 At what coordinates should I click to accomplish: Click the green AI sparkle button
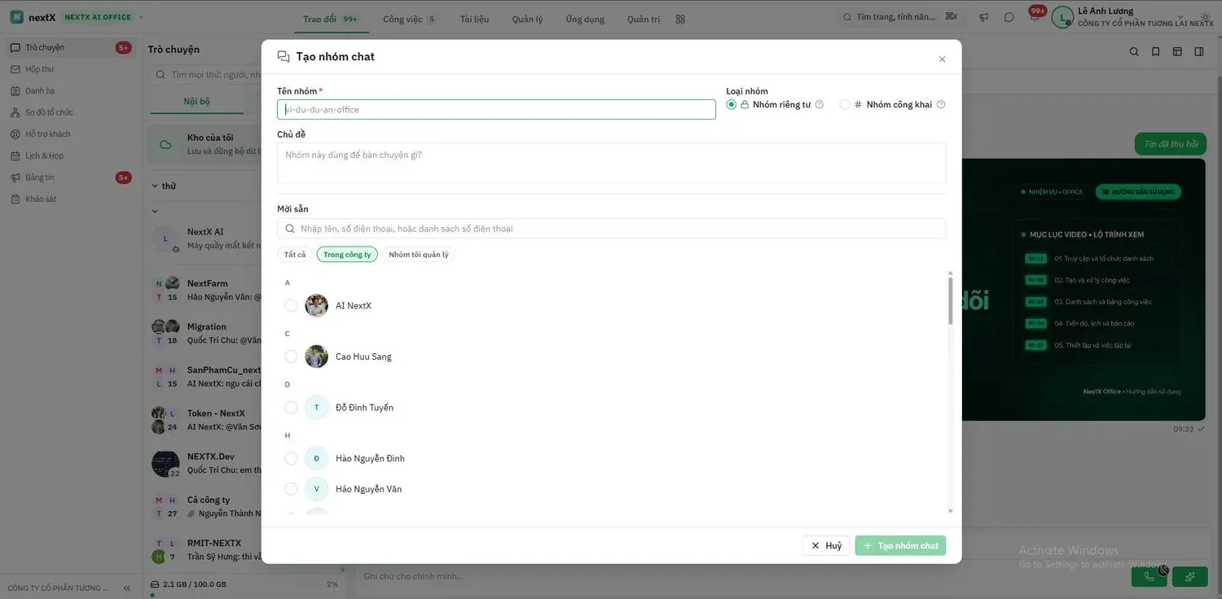coord(1190,576)
